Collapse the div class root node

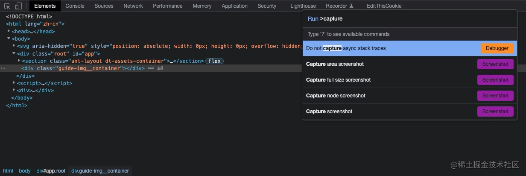point(14,53)
